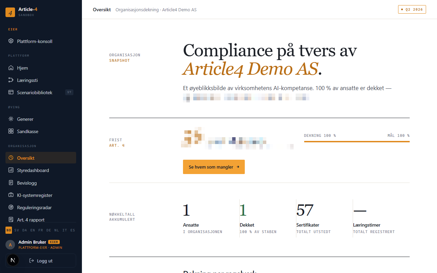437x273 pixels.
Task: Click the Logg ut label
Action: (45, 261)
